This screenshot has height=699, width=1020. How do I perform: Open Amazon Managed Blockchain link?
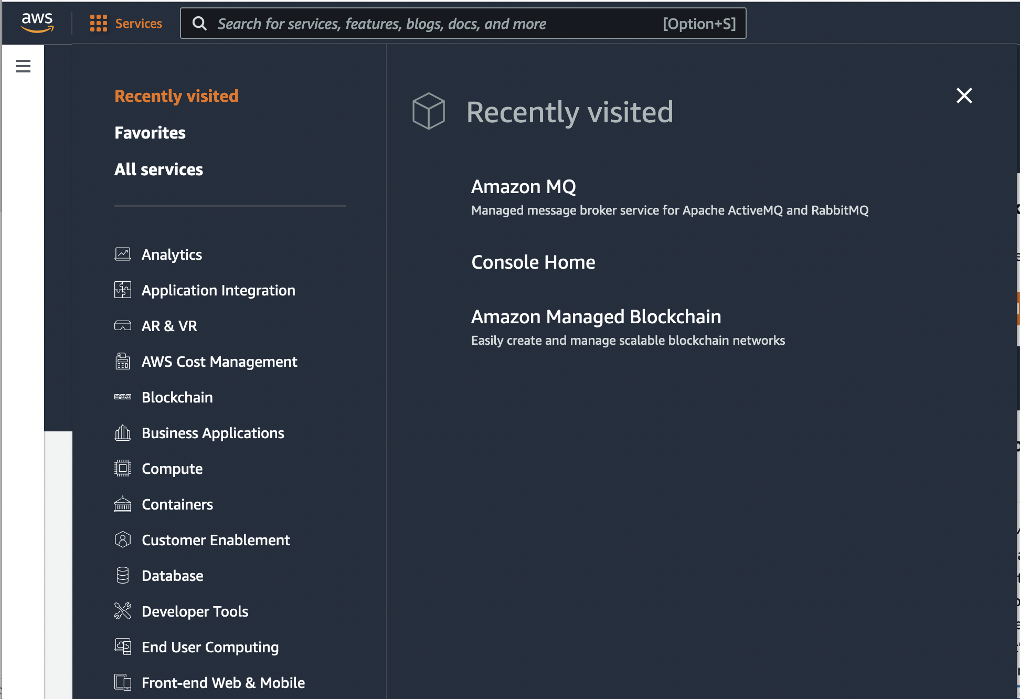[596, 316]
